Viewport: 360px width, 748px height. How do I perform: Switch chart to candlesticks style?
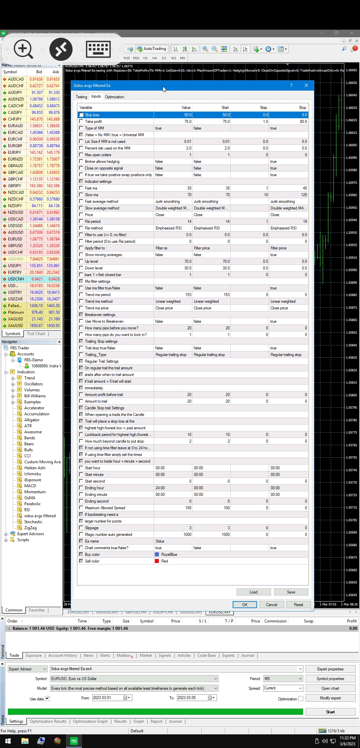coord(185,49)
